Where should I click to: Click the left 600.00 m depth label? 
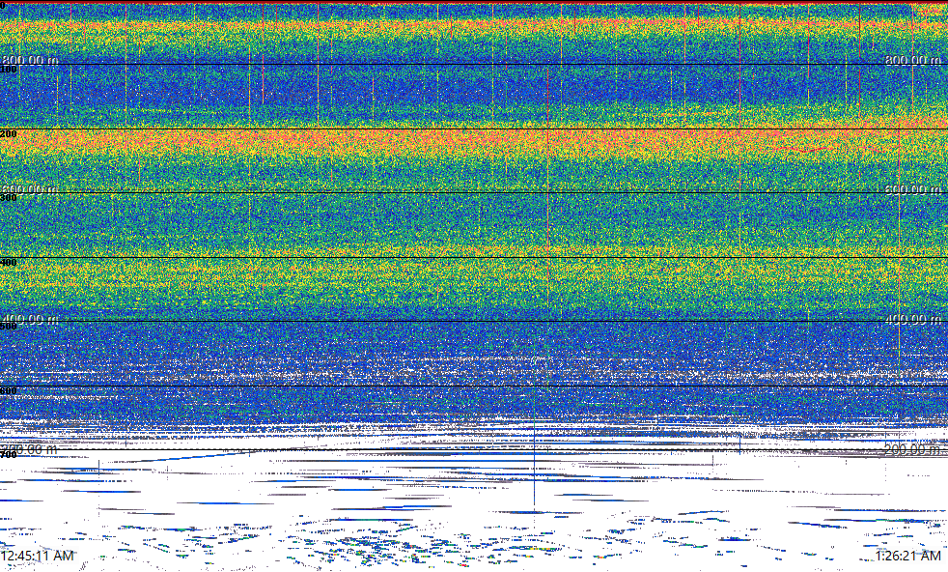30,189
